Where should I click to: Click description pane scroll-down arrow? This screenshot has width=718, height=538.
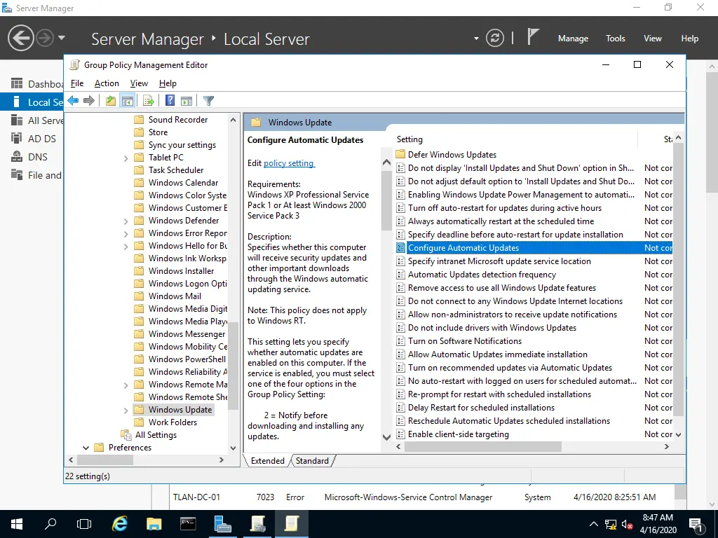click(x=386, y=437)
